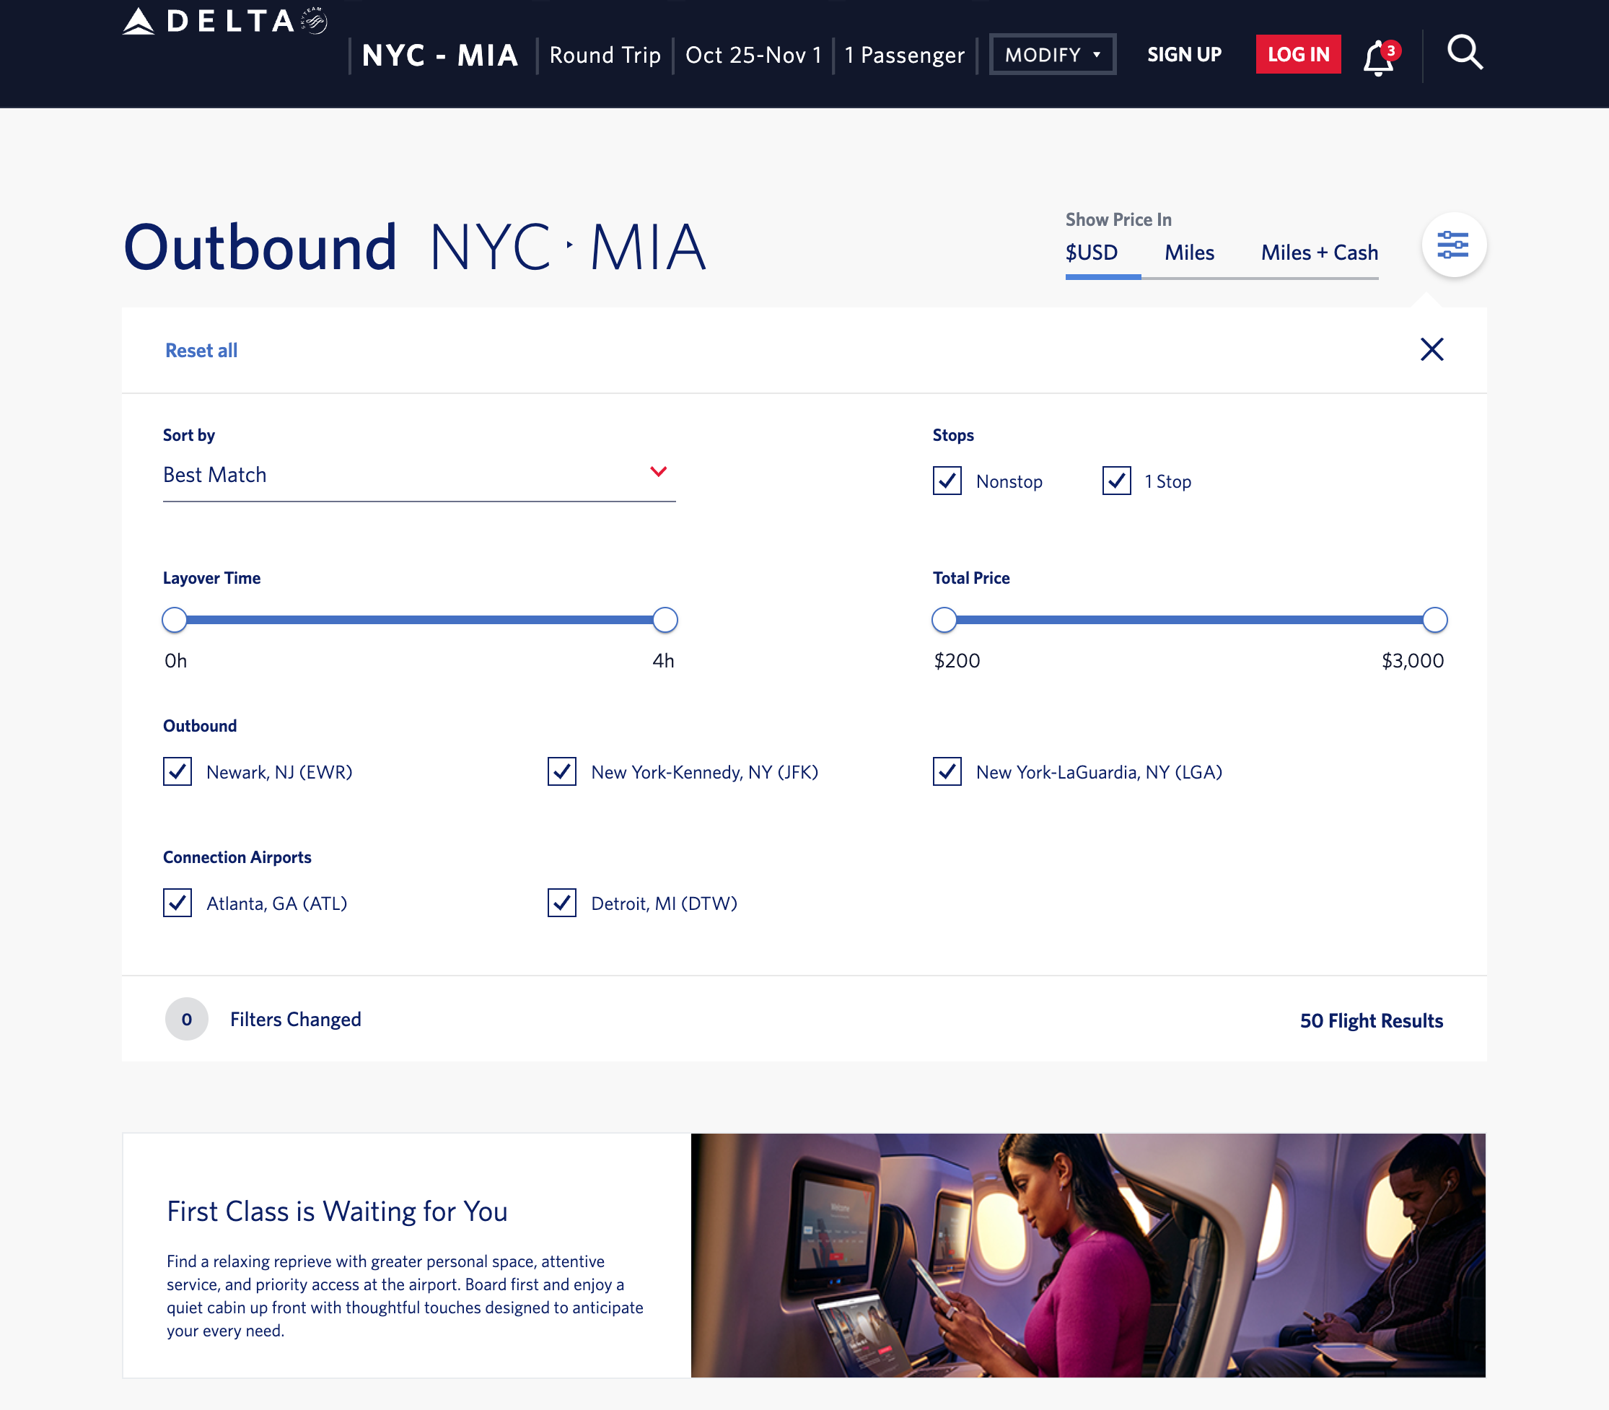The width and height of the screenshot is (1609, 1410).
Task: View the 50 Flight Results
Action: pyautogui.click(x=1371, y=1020)
